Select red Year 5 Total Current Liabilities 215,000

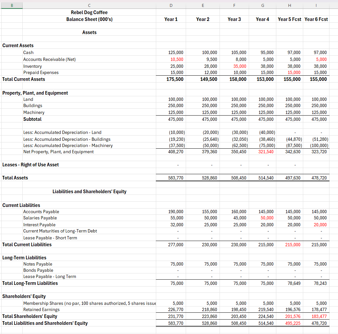293,245
